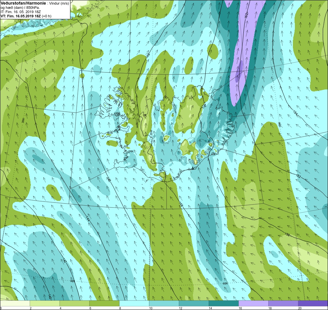The width and height of the screenshot is (328, 310).
Task: Pick the 4–6 m/s green legend swatch
Action: point(75,303)
